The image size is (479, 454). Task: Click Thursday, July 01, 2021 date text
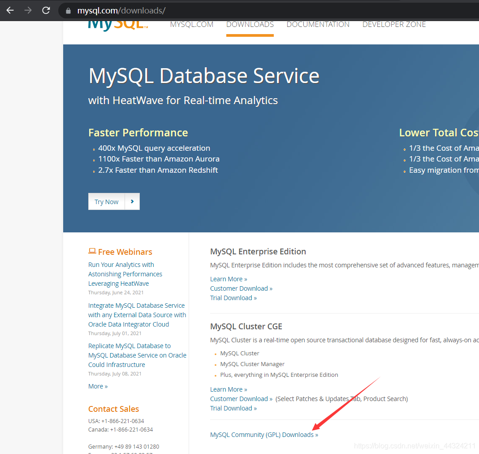(x=115, y=333)
